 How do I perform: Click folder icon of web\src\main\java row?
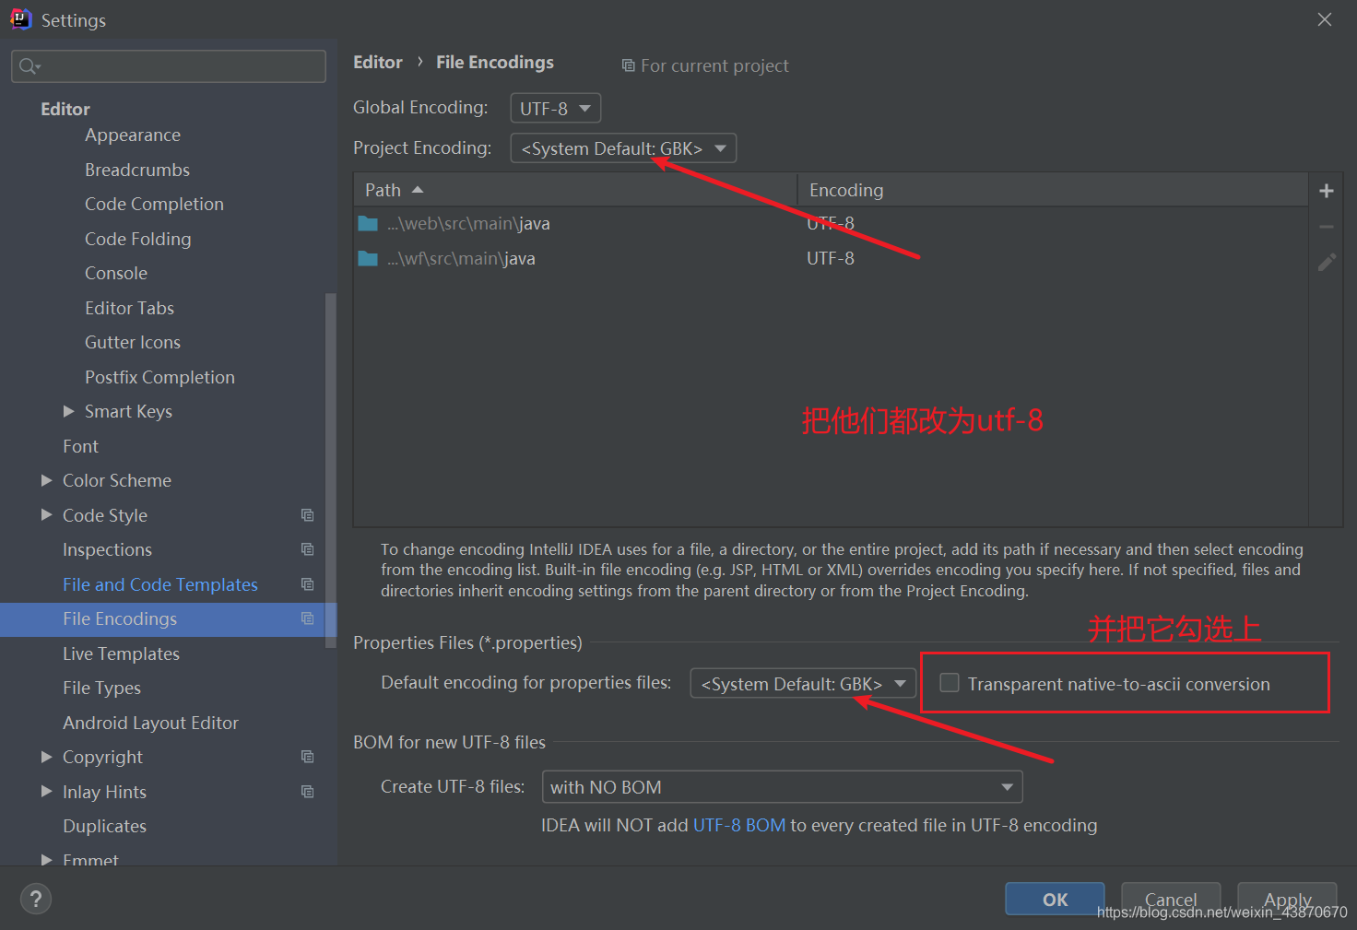(368, 224)
